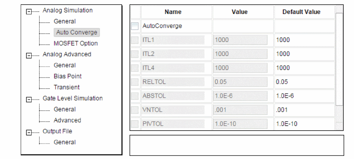Select General under Output File
Screen dimensions: 354x159
pyautogui.click(x=65, y=142)
